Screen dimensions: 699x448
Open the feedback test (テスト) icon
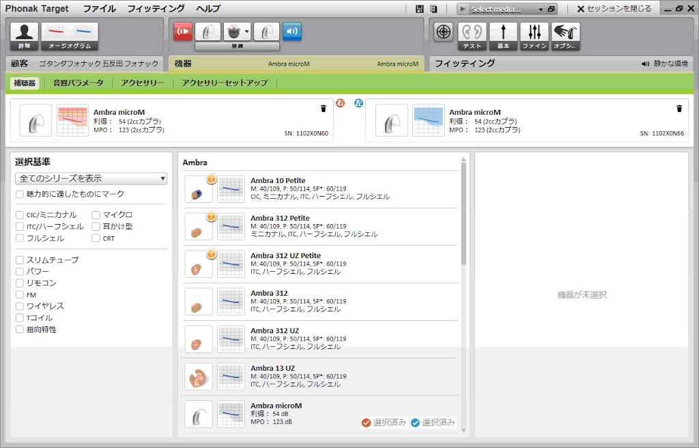(x=472, y=36)
